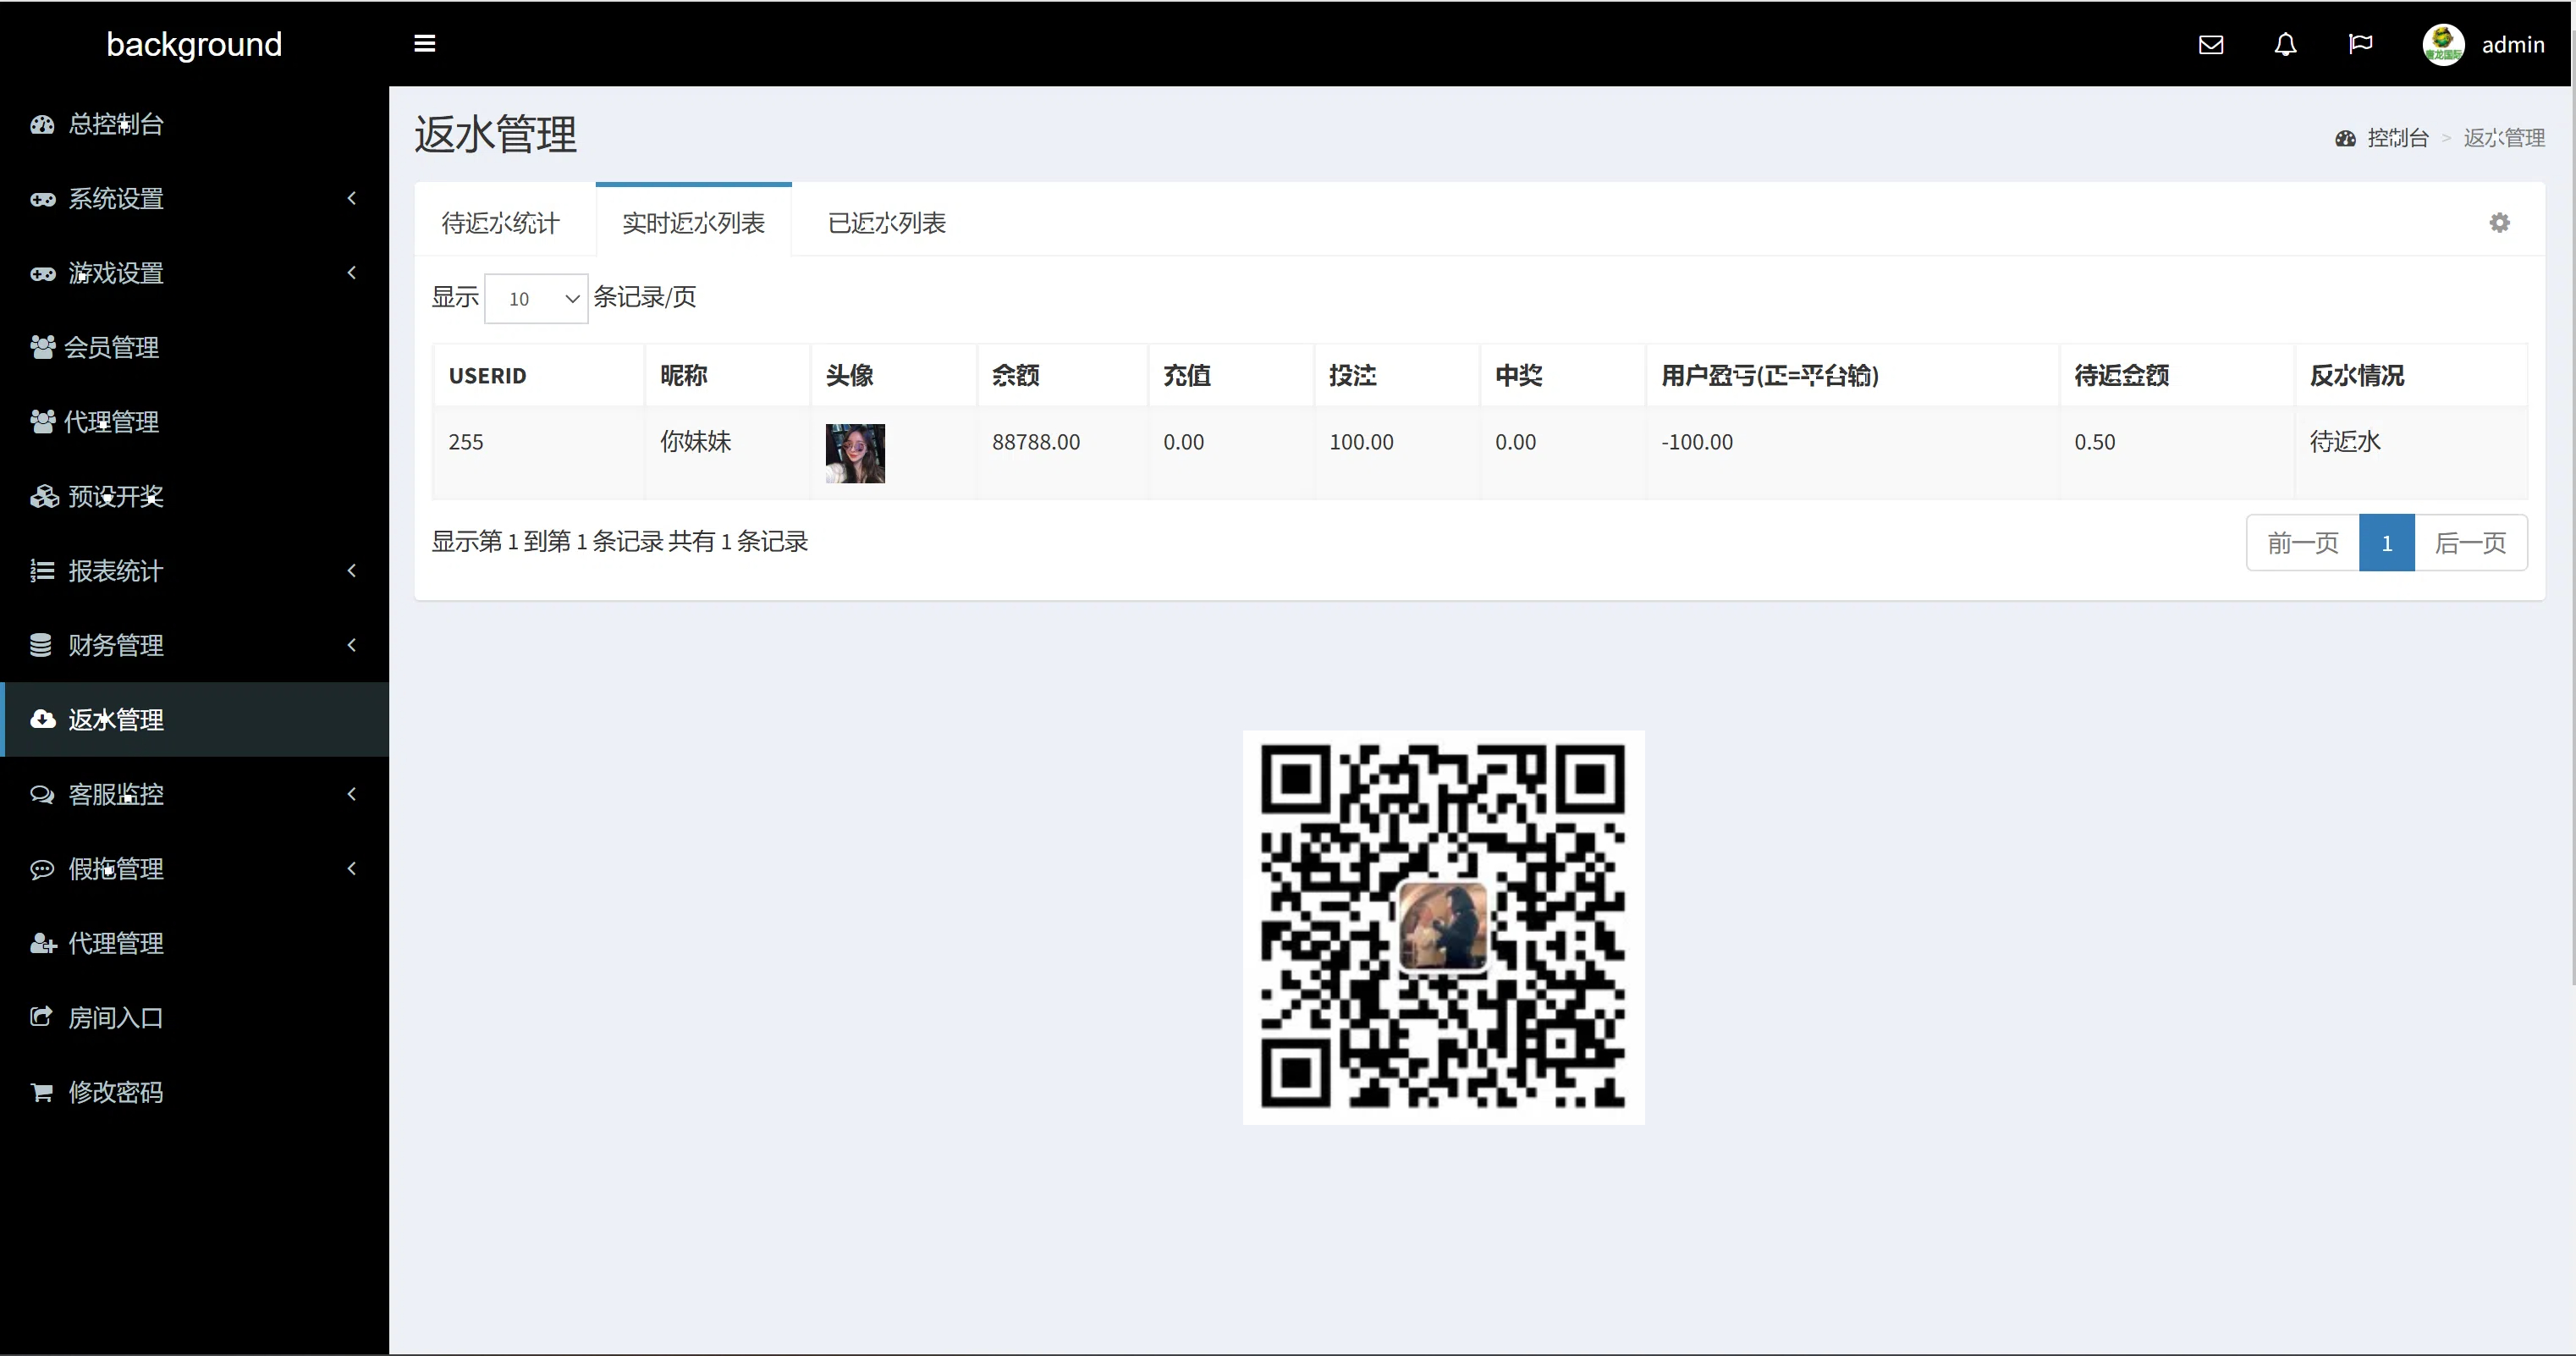The image size is (2576, 1356).
Task: Click the 房间入口 share icon
Action: (41, 1017)
